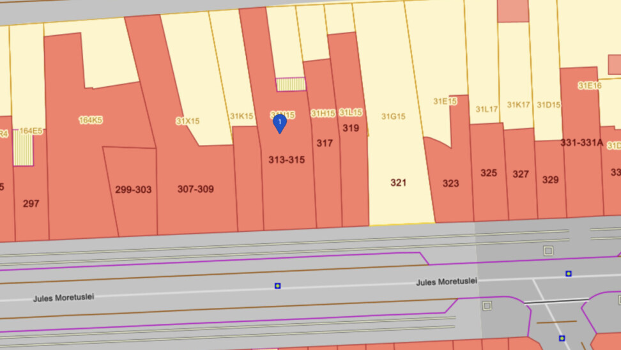Click blue square marker right of Jules Moretuslei label
The width and height of the screenshot is (621, 350).
pos(568,273)
